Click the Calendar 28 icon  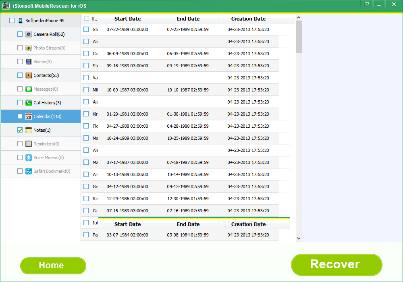coord(29,116)
